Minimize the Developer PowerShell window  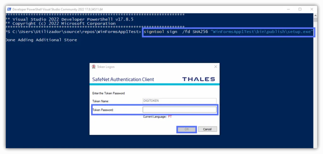(288, 9)
